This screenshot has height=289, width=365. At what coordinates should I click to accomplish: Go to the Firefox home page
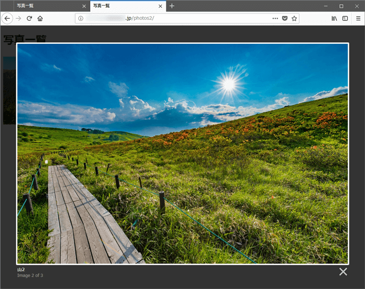tap(40, 18)
